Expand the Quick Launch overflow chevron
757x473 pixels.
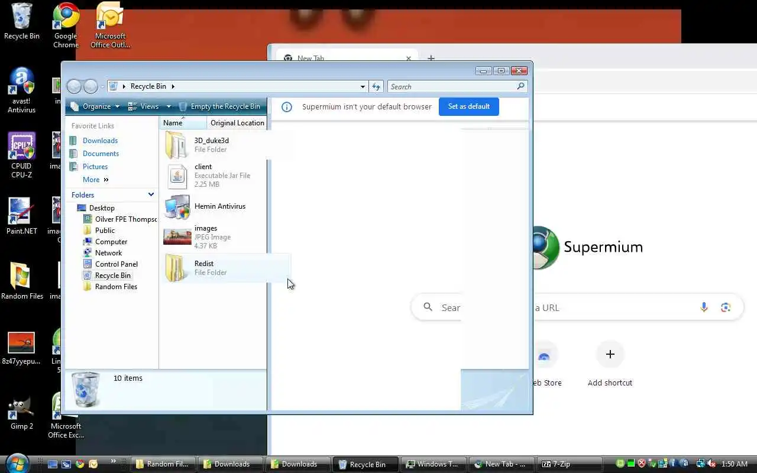click(113, 461)
